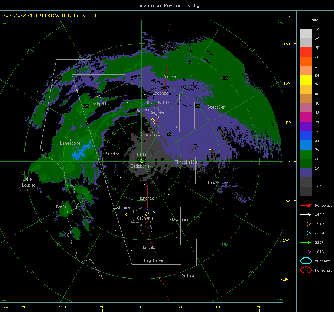Click the Okotoks label
This screenshot has height=312, width=334.
(x=148, y=247)
